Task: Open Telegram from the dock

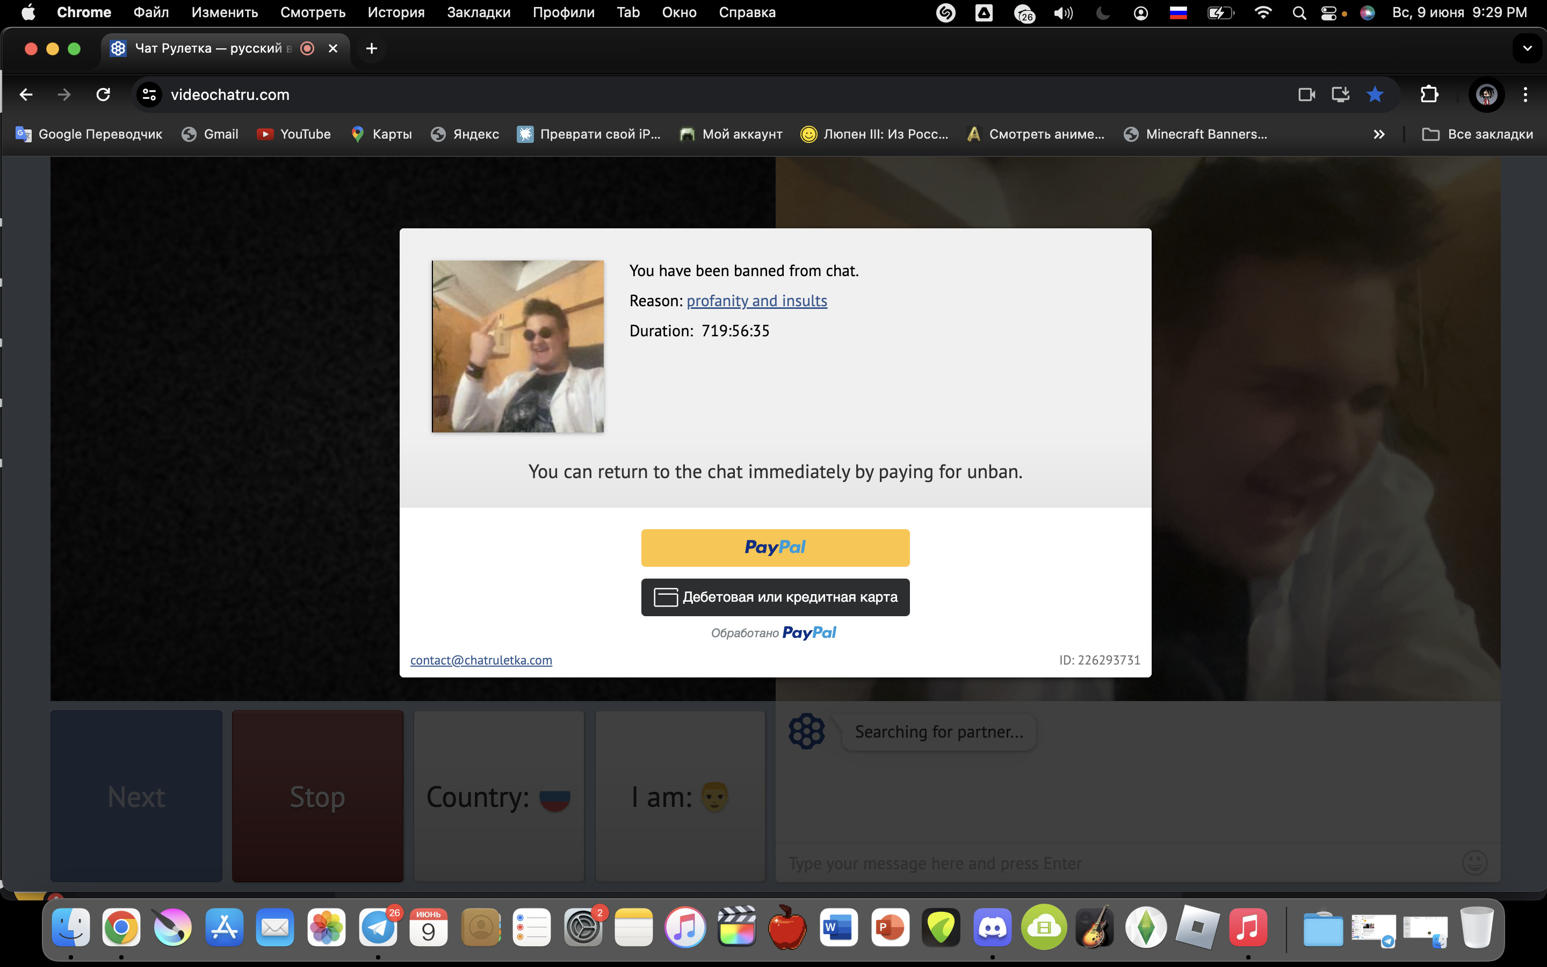Action: (x=378, y=927)
